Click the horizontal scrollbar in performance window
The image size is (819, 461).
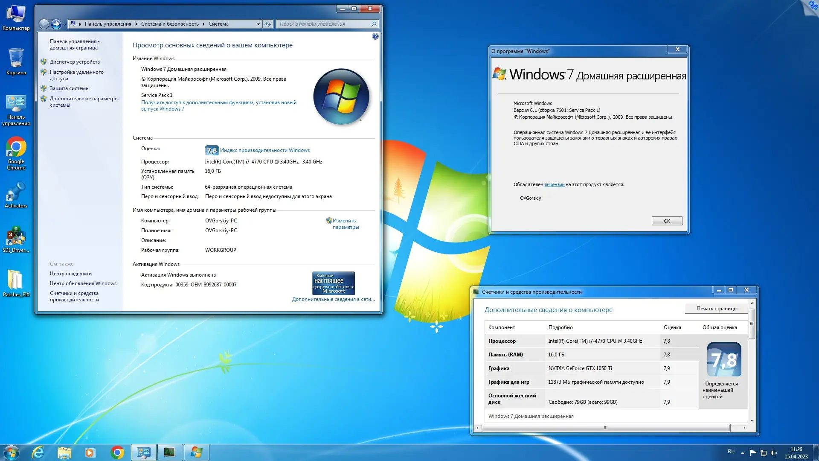pyautogui.click(x=605, y=428)
